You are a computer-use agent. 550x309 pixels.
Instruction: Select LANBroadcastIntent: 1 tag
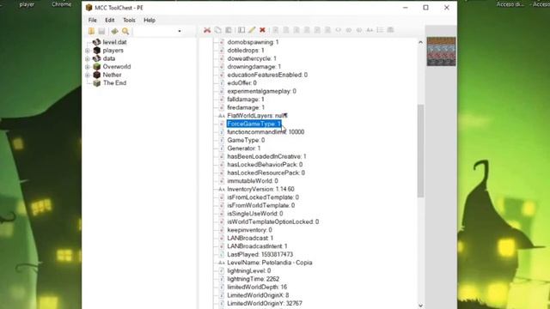(x=257, y=246)
